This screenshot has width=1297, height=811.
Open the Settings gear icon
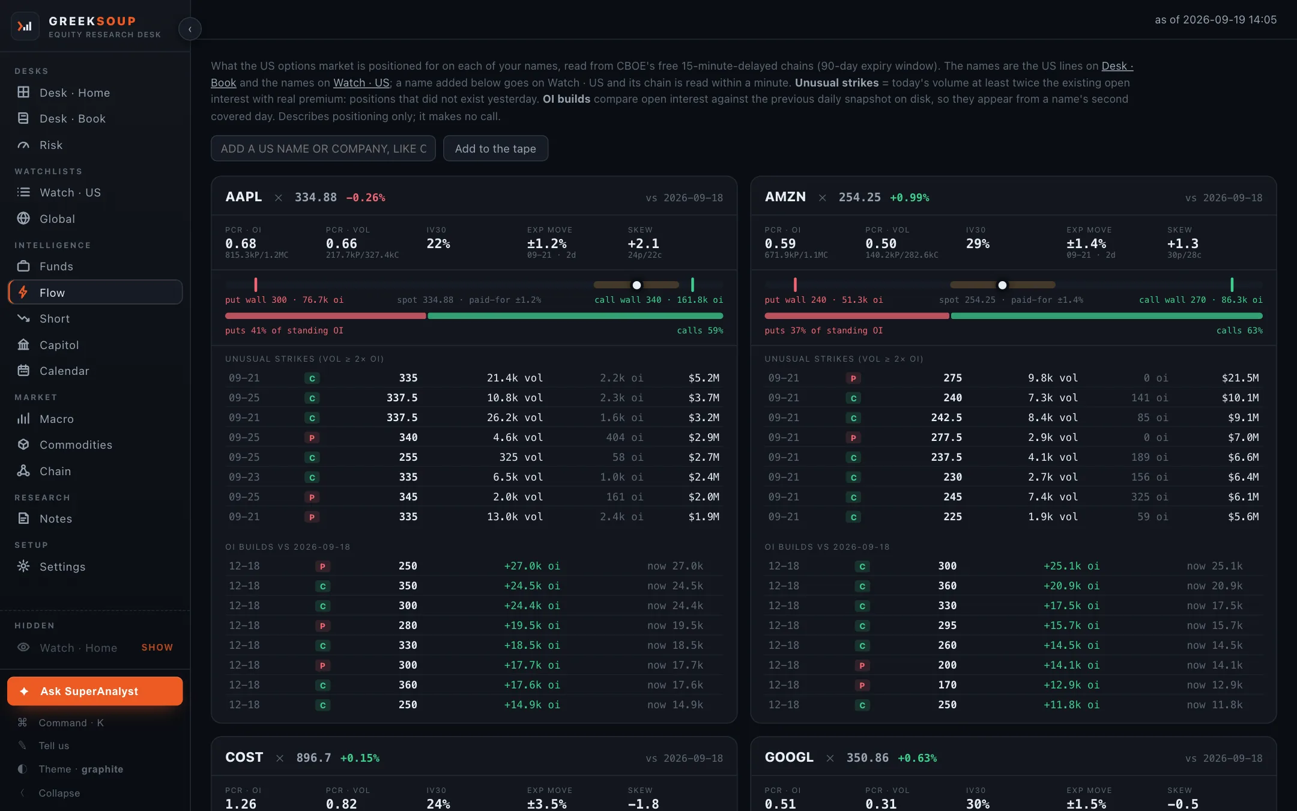[23, 566]
